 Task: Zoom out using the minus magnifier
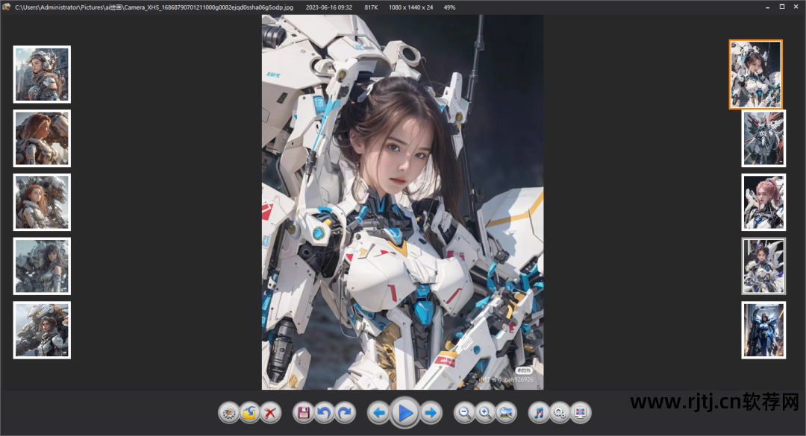(x=464, y=412)
